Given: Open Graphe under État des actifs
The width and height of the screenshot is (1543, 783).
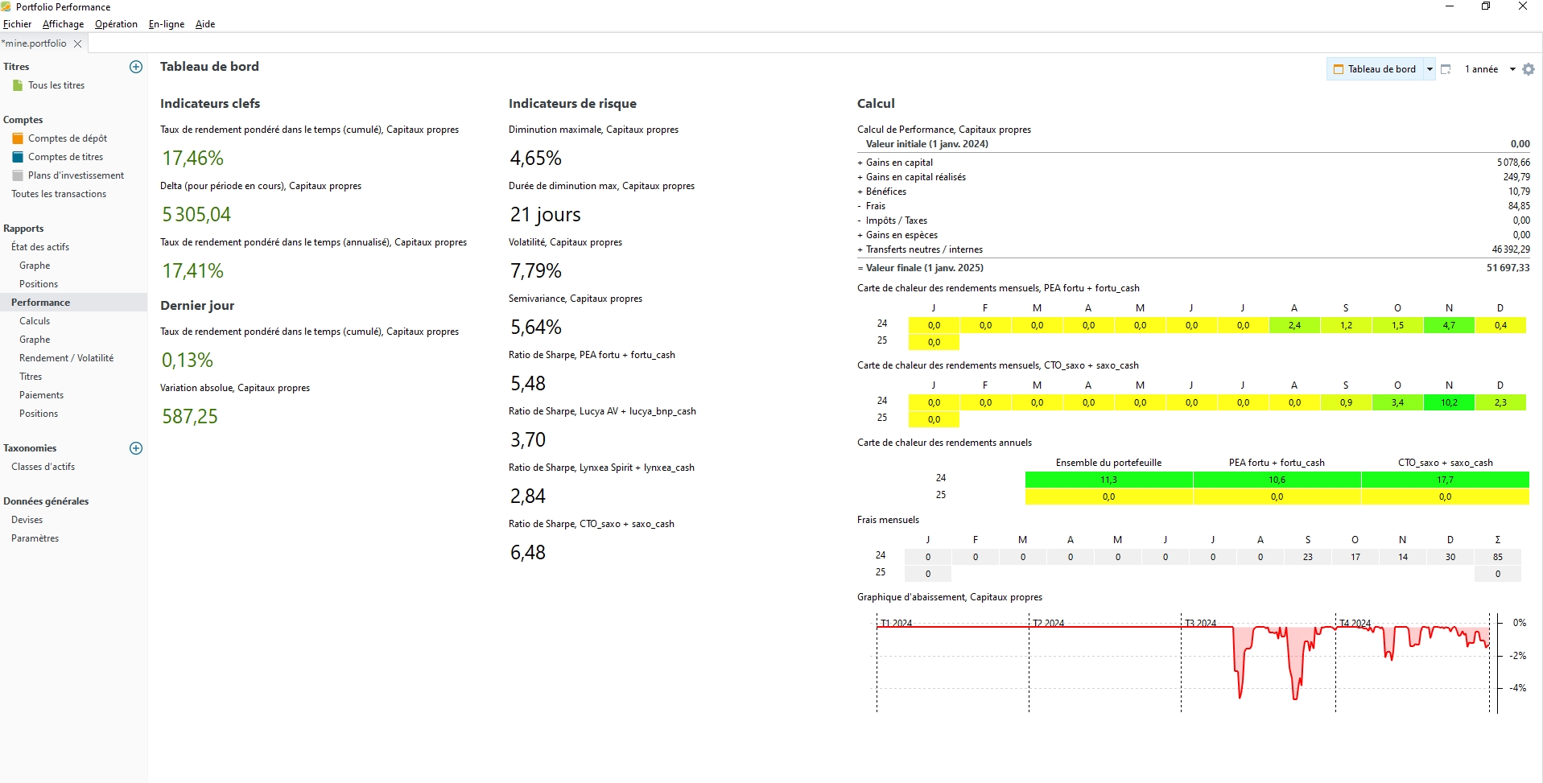Looking at the screenshot, I should click(x=35, y=266).
